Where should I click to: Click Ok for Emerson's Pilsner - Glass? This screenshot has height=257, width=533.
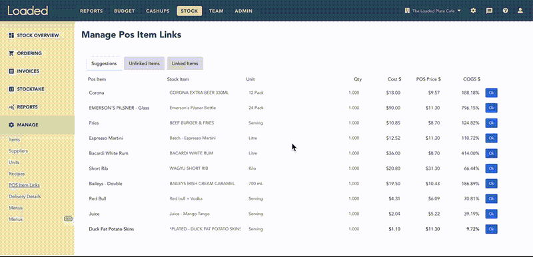[491, 108]
